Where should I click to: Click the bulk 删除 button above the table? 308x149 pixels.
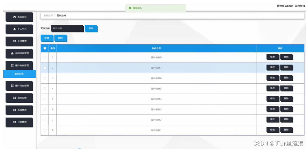[61, 38]
